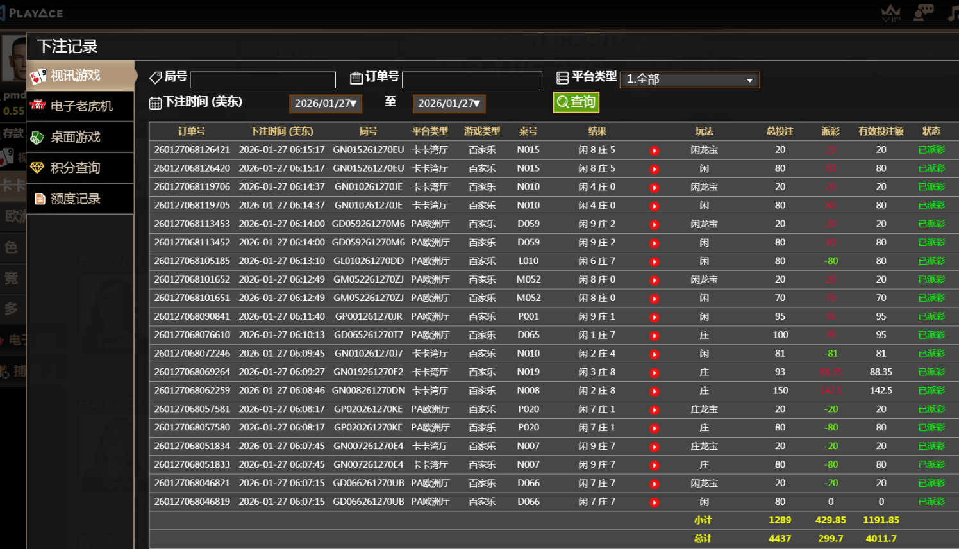The image size is (959, 549).
Task: Click 视讯游戏 tab header in sidebar
Action: pos(76,75)
